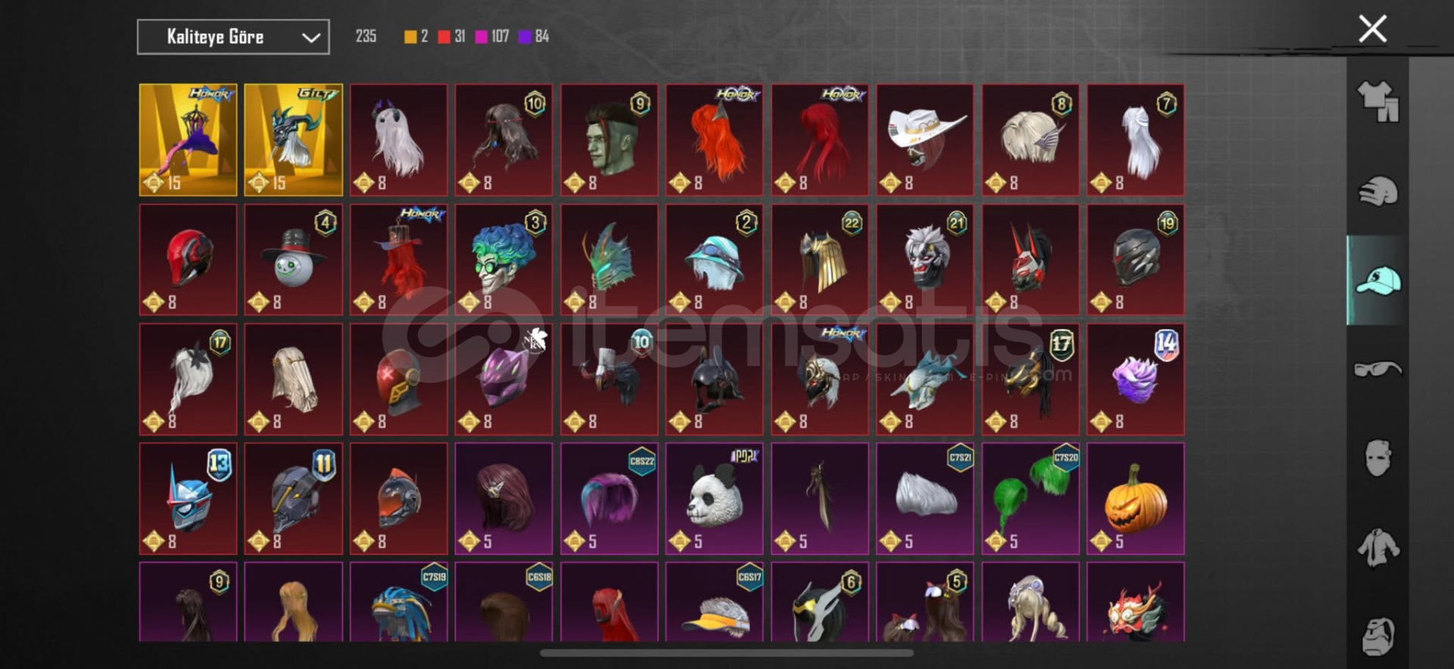Image resolution: width=1454 pixels, height=669 pixels.
Task: Close the inventory with the X
Action: click(x=1372, y=29)
